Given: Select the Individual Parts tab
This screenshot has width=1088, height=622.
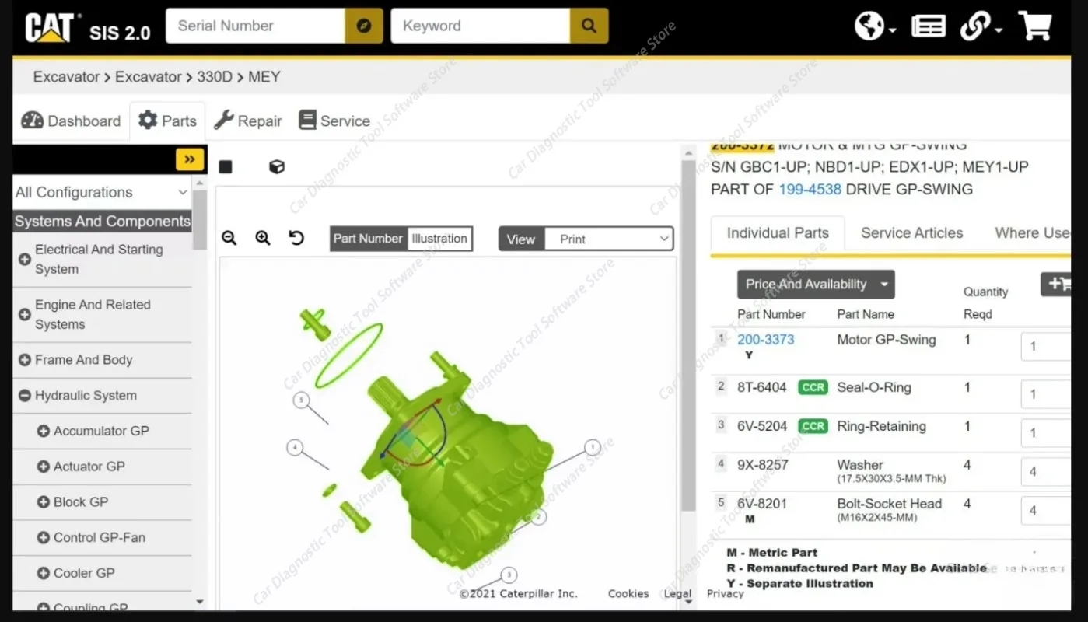Looking at the screenshot, I should [778, 233].
